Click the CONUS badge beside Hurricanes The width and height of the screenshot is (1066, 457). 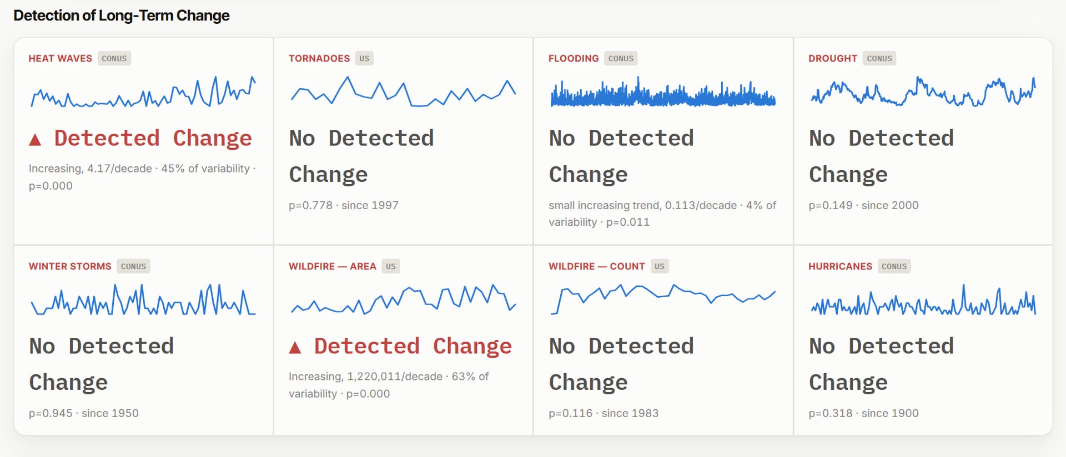pyautogui.click(x=894, y=266)
